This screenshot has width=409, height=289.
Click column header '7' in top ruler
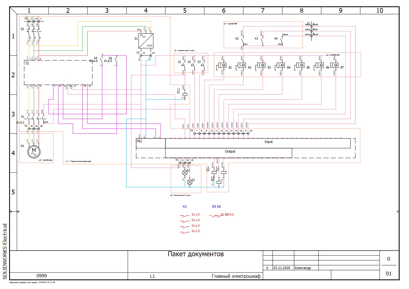click(263, 11)
